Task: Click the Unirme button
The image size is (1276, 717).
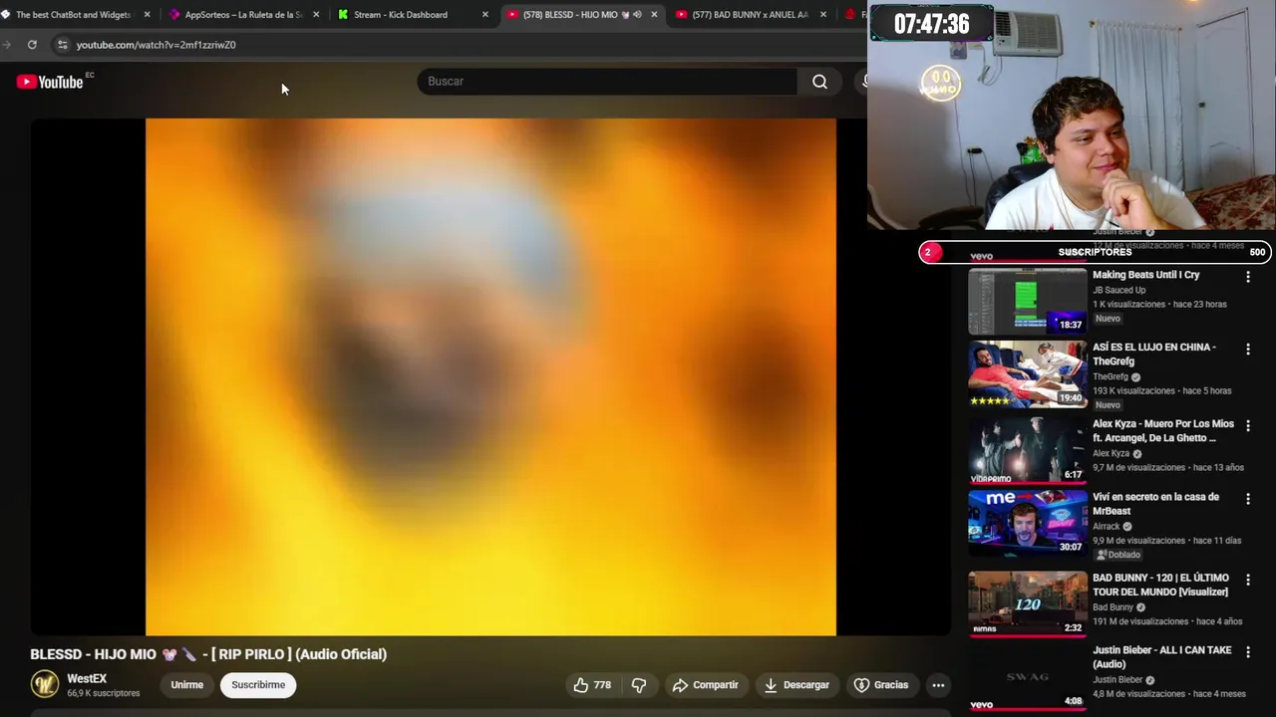Action: pyautogui.click(x=186, y=685)
